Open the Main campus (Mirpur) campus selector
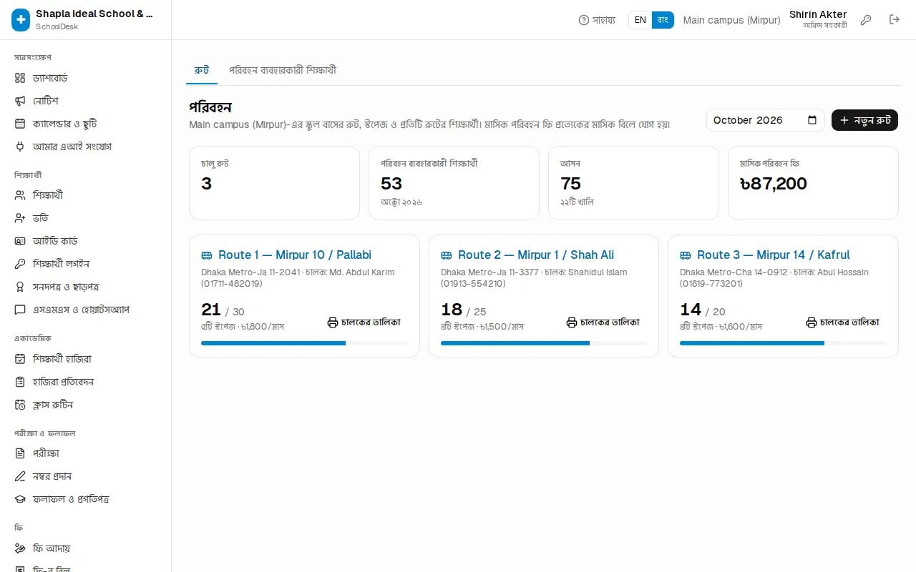The height and width of the screenshot is (572, 916). click(x=732, y=20)
